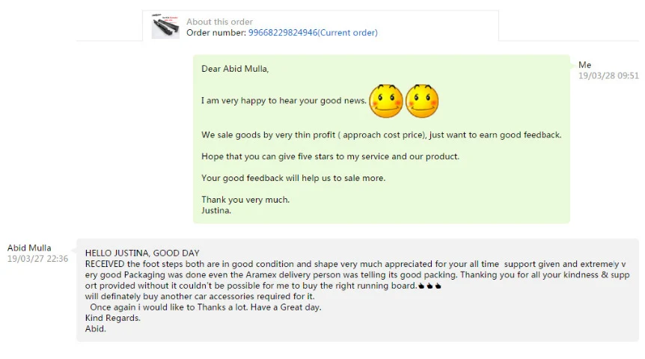Click 'HELLO JUSTINA, GOOD DAY' line
The height and width of the screenshot is (359, 645).
pyautogui.click(x=142, y=253)
